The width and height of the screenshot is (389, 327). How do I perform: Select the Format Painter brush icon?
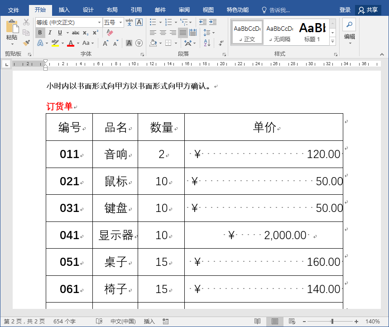pos(26,42)
